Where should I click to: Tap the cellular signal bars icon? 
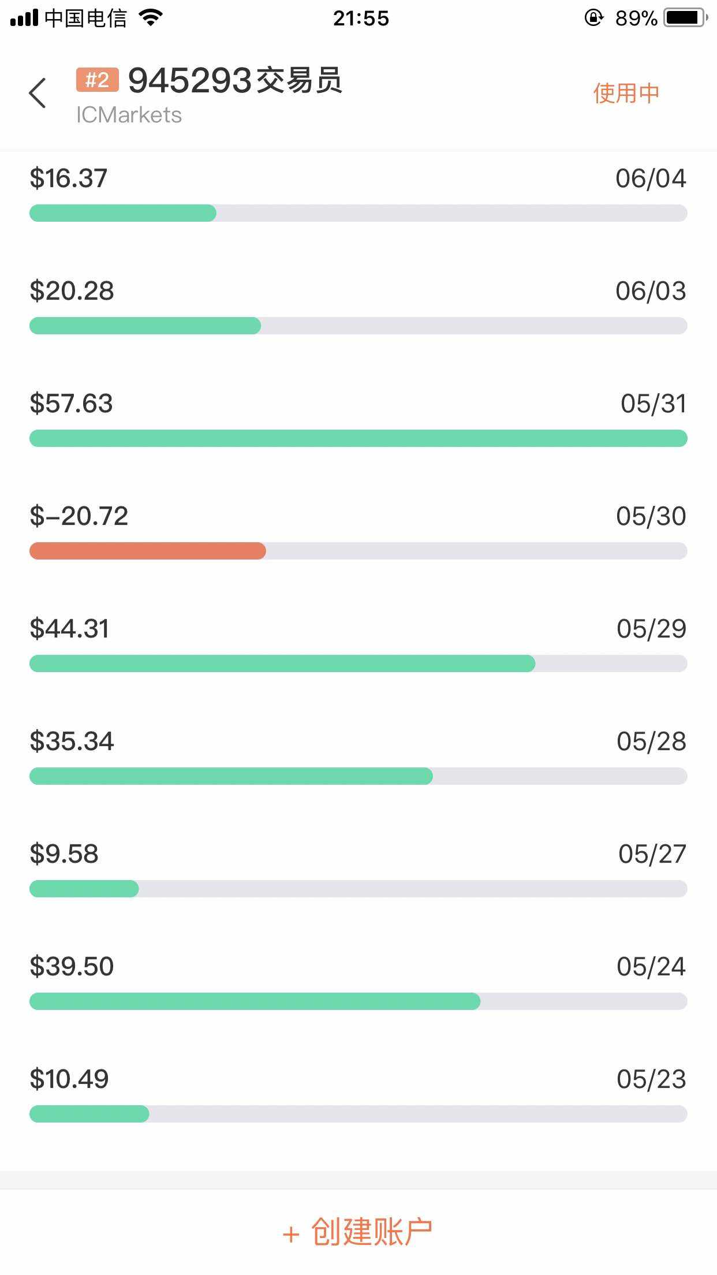tap(24, 18)
